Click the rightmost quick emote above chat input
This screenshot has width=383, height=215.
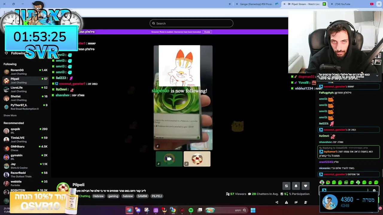pyautogui.click(x=376, y=182)
